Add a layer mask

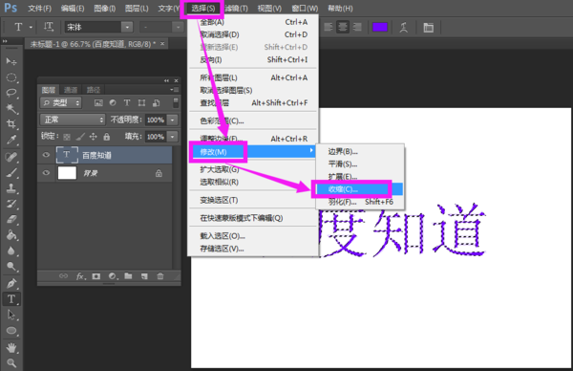coord(96,276)
